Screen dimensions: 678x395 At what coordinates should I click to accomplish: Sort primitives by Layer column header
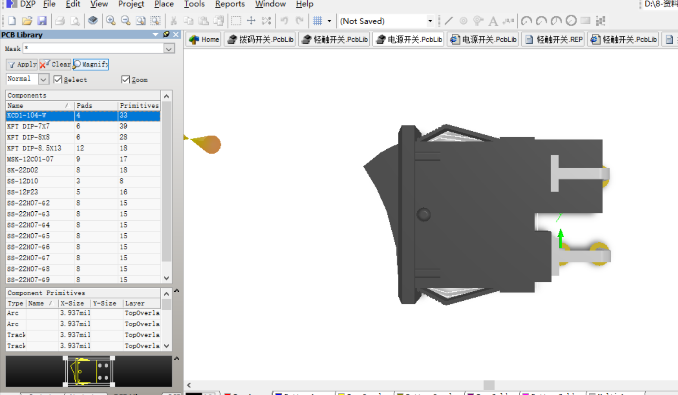tap(142, 303)
